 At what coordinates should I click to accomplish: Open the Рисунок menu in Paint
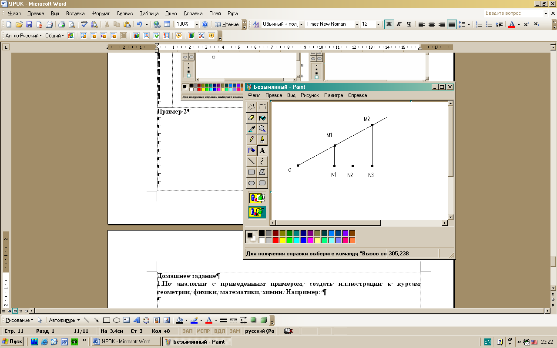(309, 95)
